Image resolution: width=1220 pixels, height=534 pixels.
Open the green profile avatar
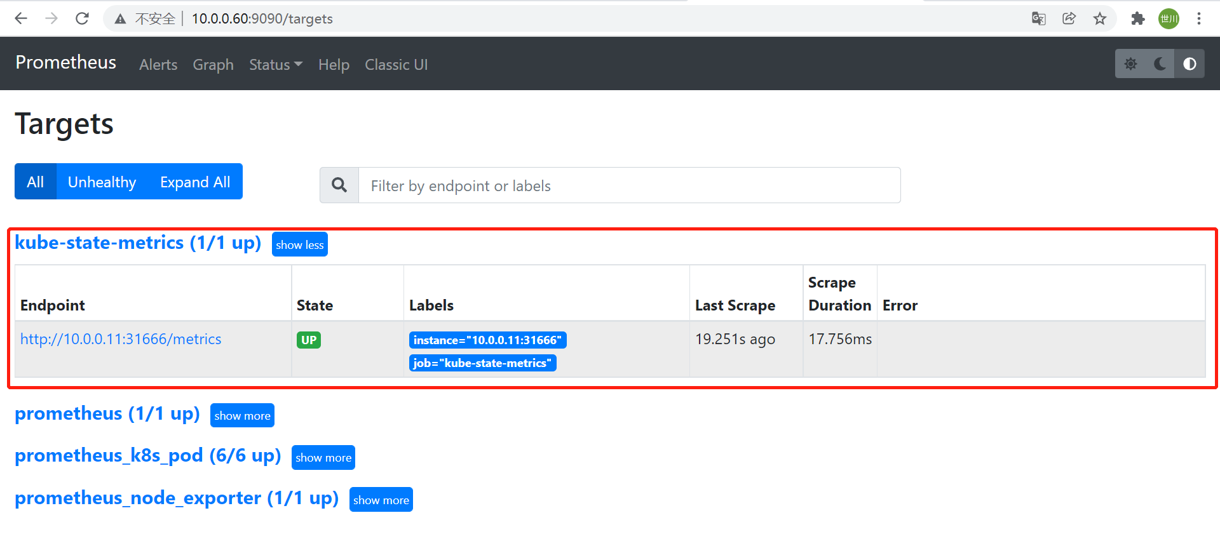pyautogui.click(x=1169, y=18)
